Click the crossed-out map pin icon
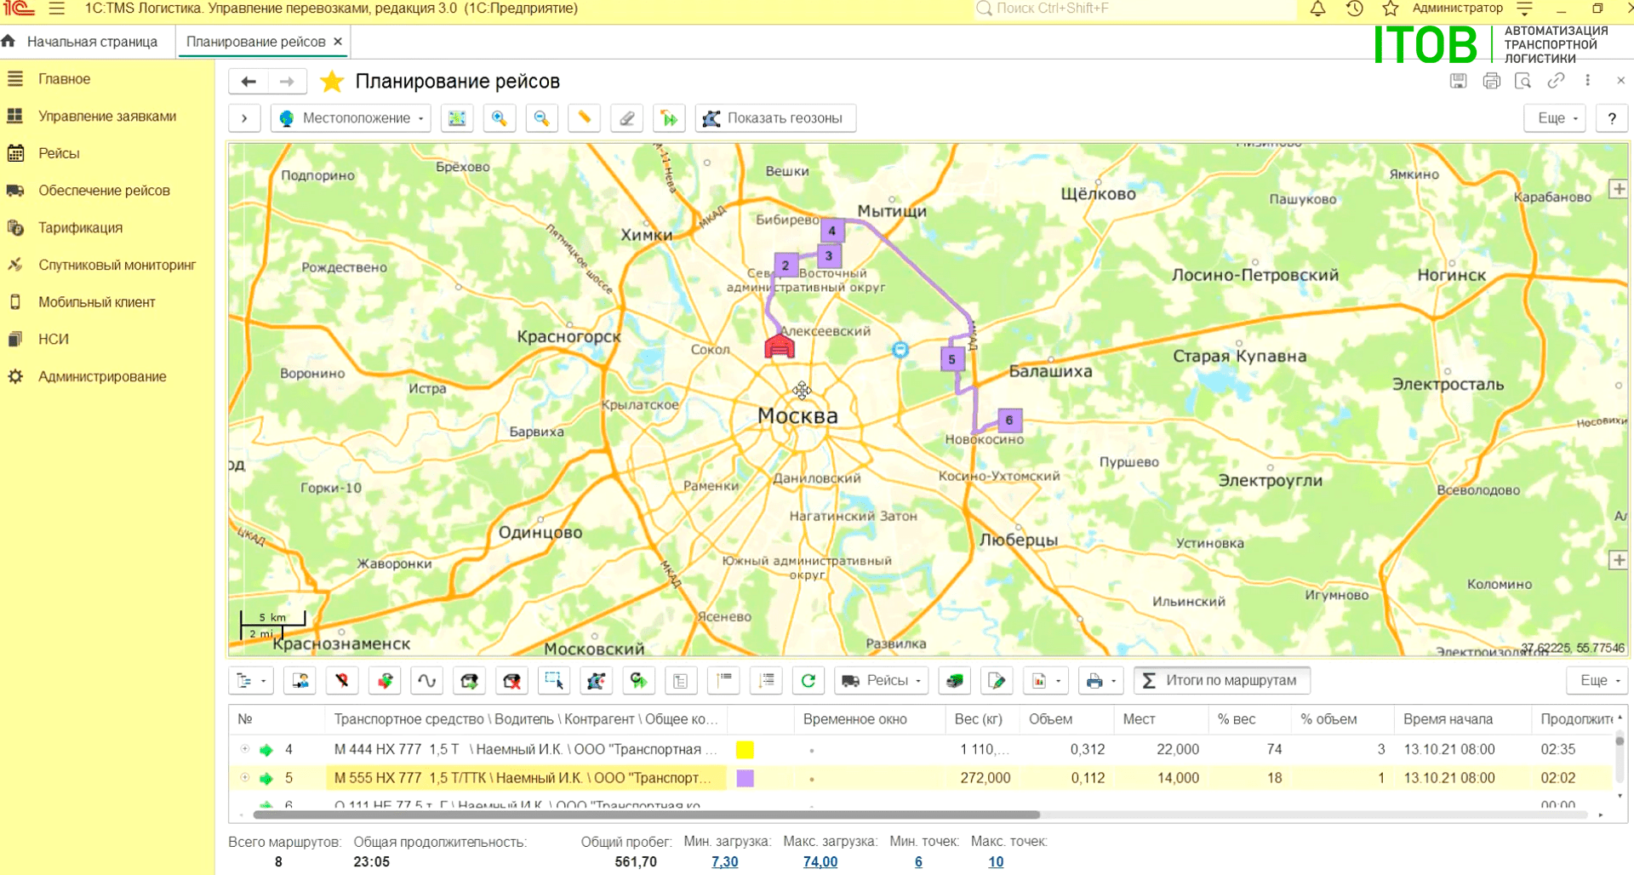 click(x=342, y=680)
